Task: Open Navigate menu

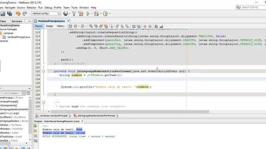Action: pos(10,7)
